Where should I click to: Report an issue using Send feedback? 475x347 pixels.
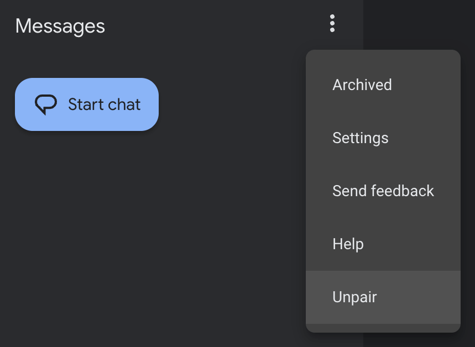pyautogui.click(x=383, y=191)
